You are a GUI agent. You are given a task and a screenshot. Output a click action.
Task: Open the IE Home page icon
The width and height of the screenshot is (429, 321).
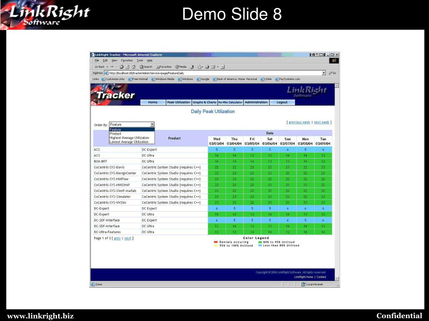[134, 67]
